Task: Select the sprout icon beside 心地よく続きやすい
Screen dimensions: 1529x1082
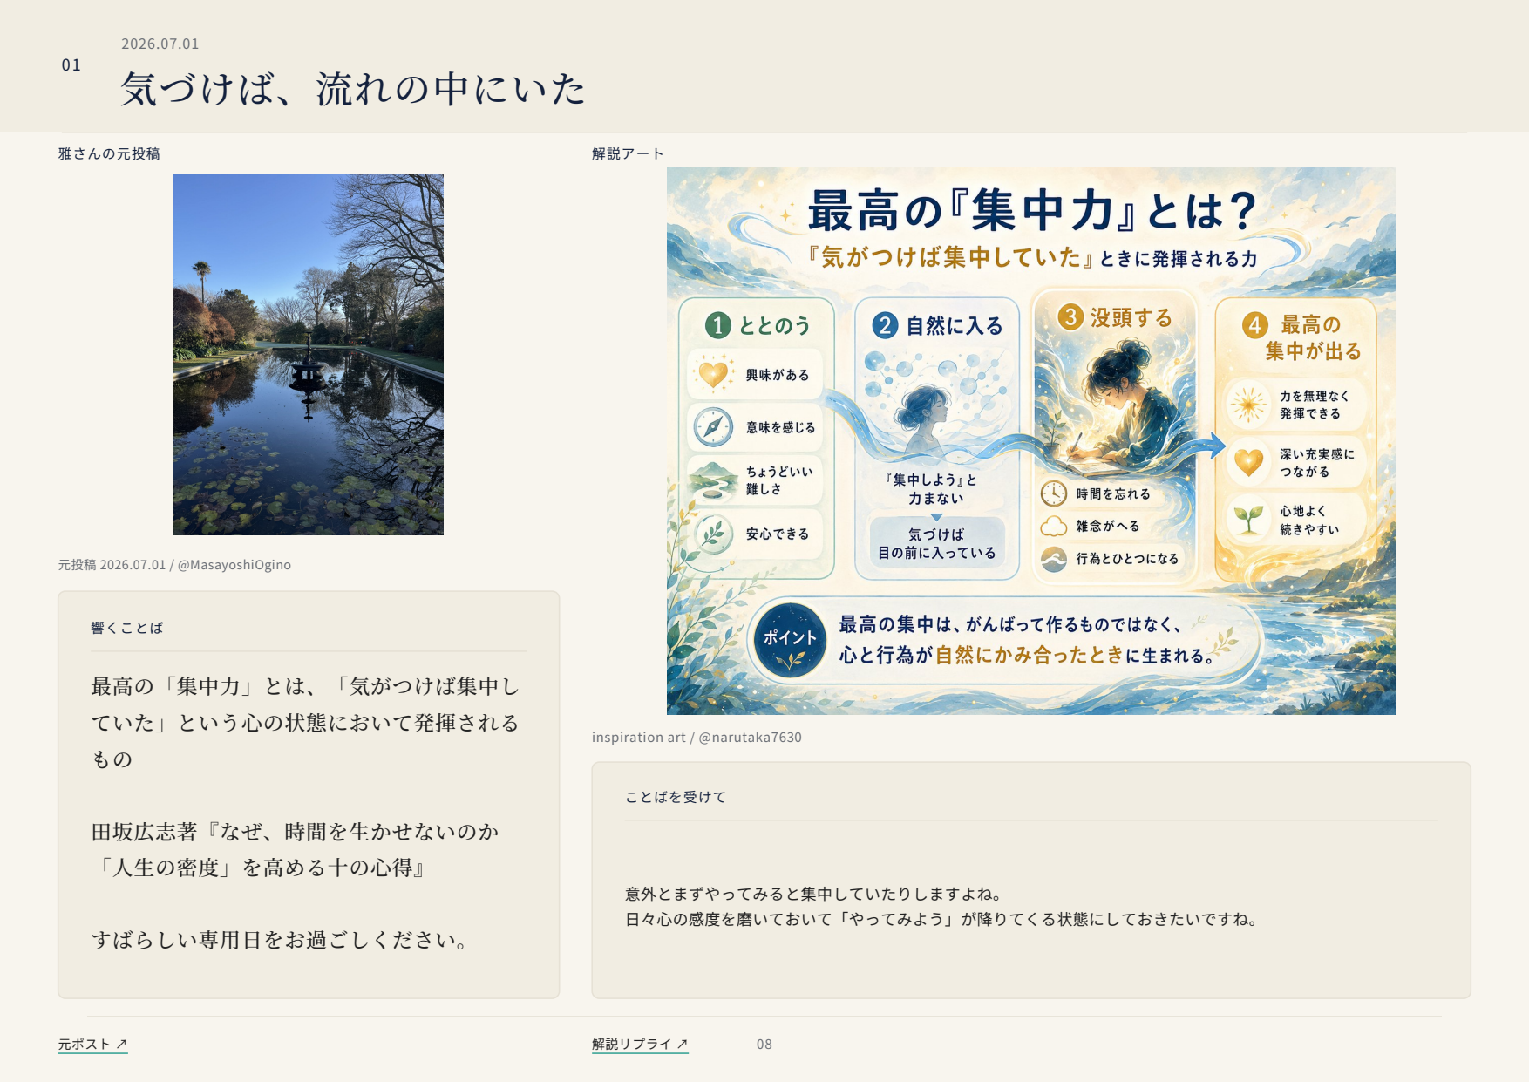Action: click(x=1248, y=519)
